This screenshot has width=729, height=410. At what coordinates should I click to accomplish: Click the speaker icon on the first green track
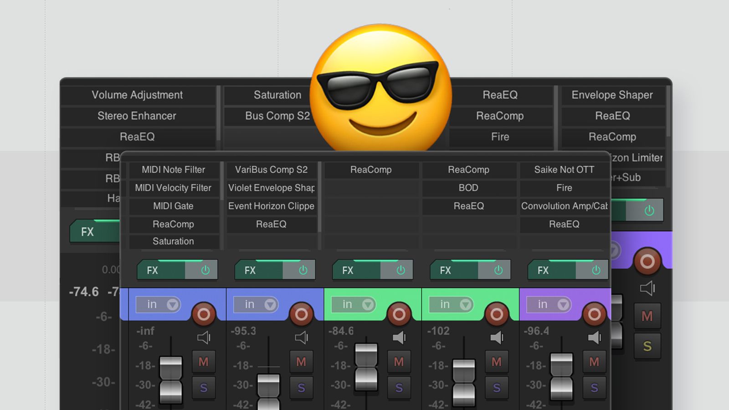[399, 337]
